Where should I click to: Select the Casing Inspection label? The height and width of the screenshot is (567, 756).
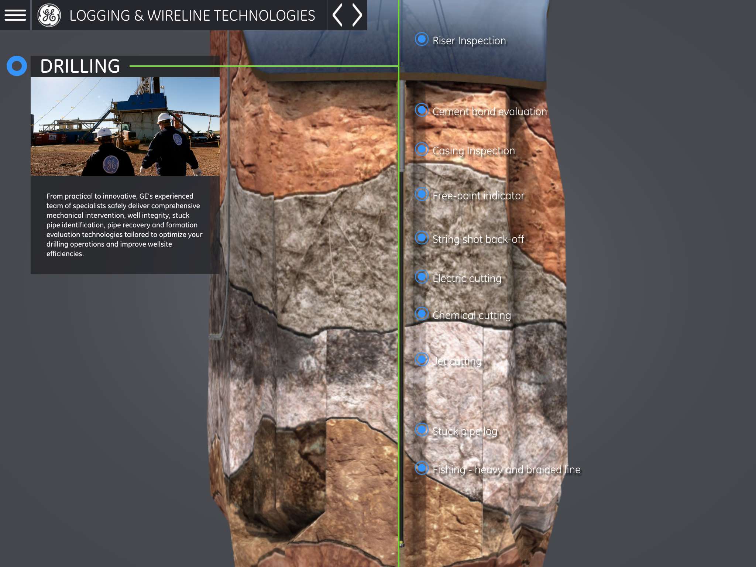coord(474,151)
